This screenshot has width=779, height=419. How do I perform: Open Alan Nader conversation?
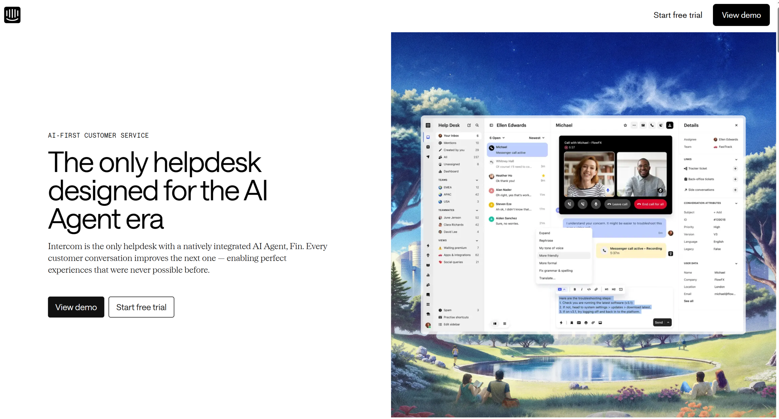[517, 192]
